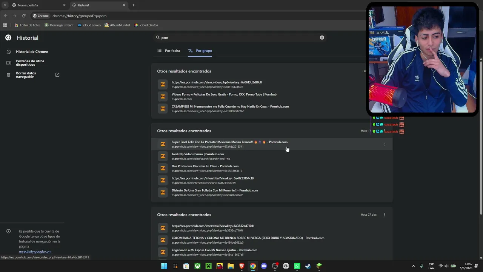Open a new tab with the plus button
Screen dimensions: 483x272
click(x=133, y=5)
